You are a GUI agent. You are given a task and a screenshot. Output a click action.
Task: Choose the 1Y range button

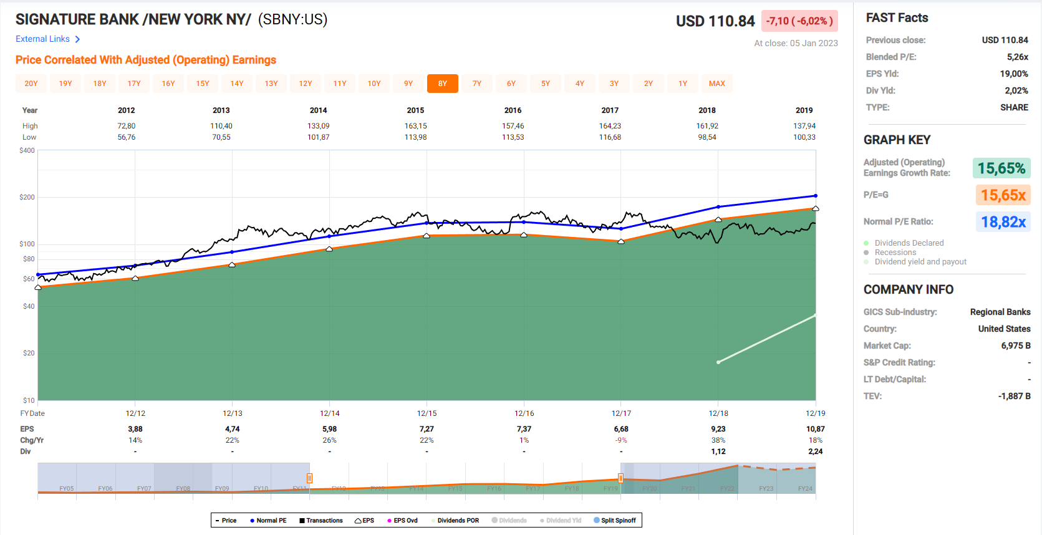click(682, 84)
